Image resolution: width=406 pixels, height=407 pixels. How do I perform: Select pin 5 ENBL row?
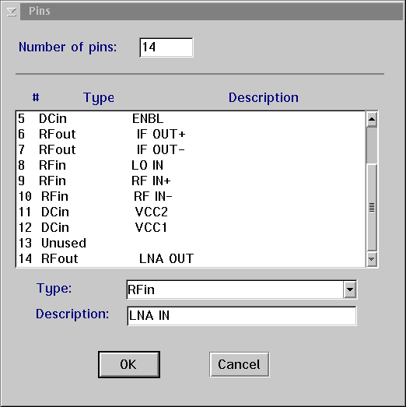(x=191, y=119)
